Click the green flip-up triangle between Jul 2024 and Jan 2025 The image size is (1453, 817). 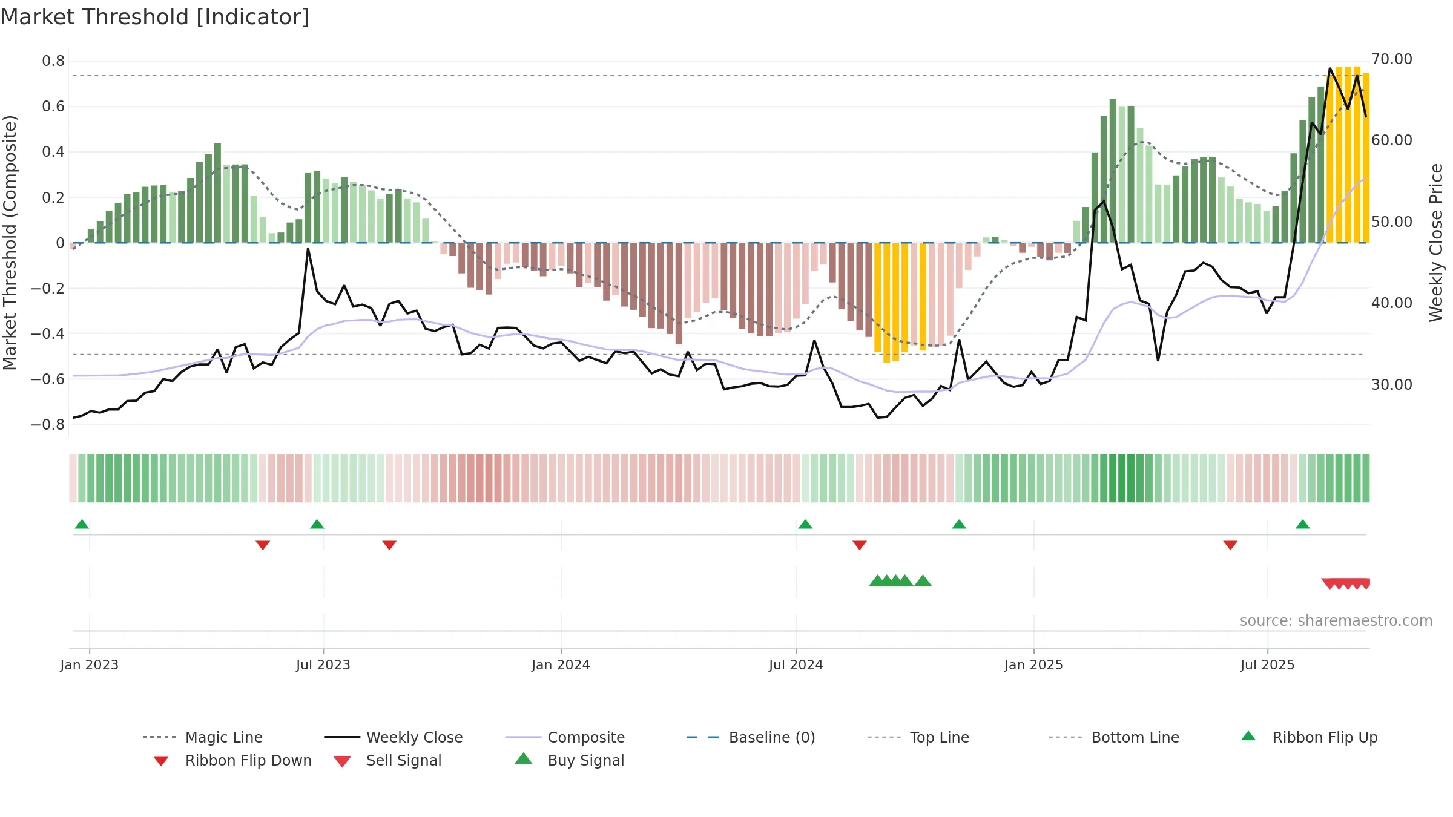(x=959, y=524)
